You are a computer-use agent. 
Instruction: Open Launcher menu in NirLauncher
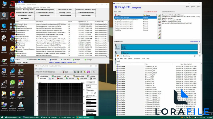point(36,7)
